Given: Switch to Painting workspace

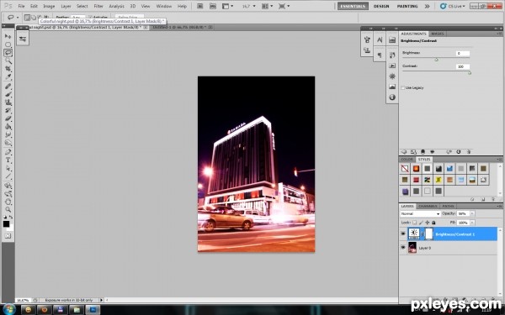Looking at the screenshot, I should click(407, 6).
